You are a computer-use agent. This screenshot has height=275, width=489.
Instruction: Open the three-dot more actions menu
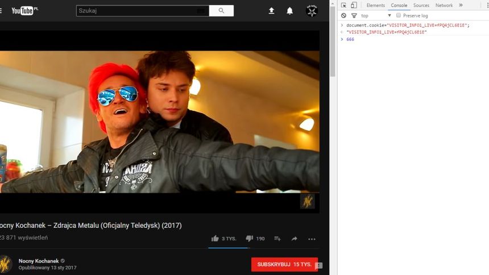coord(312,239)
